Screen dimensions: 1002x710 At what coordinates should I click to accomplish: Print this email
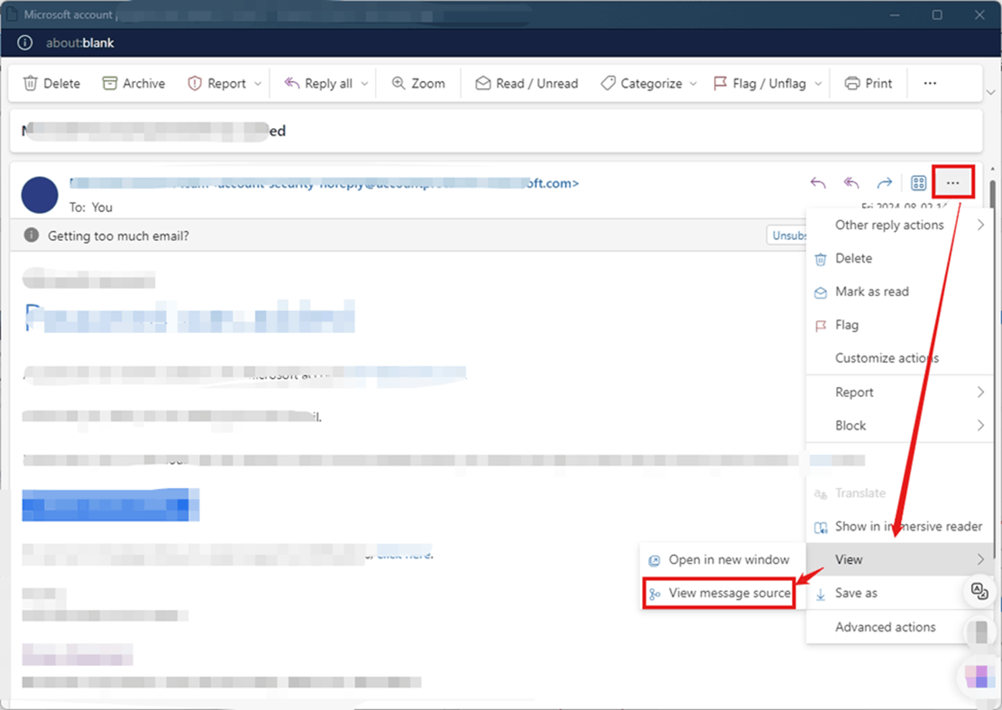point(868,83)
